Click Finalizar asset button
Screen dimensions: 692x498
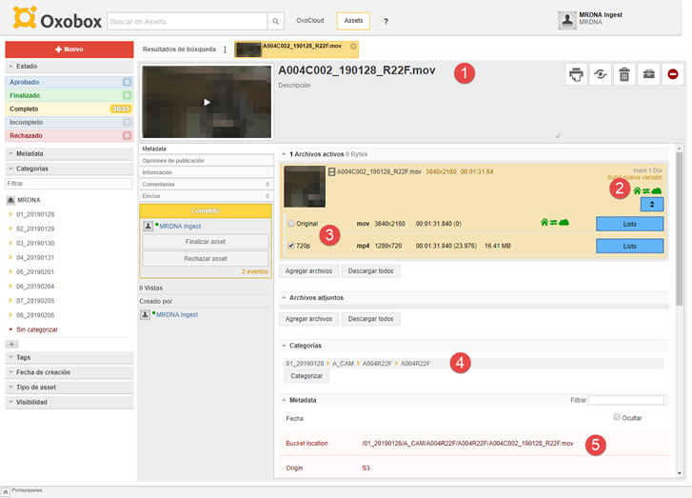click(x=206, y=242)
